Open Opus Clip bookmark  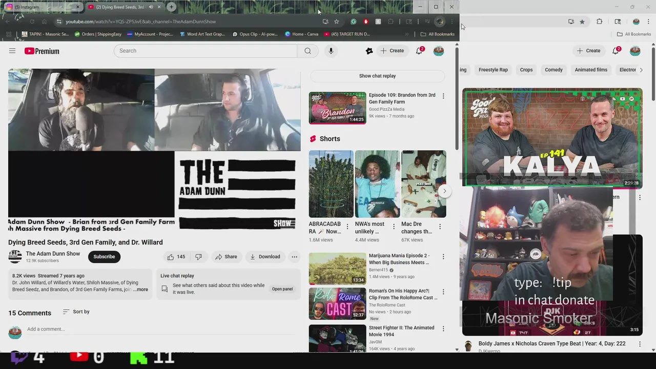[x=255, y=34]
